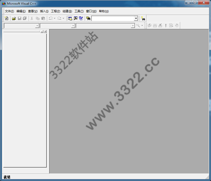Image resolution: width=211 pixels, height=181 pixels.
Task: Click the WizardBar actions wand icon
Action: [138, 25]
